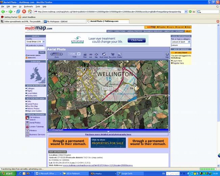The height and width of the screenshot is (176, 220).
Task: Pan the map west with left arrow
Action: (x=47, y=96)
